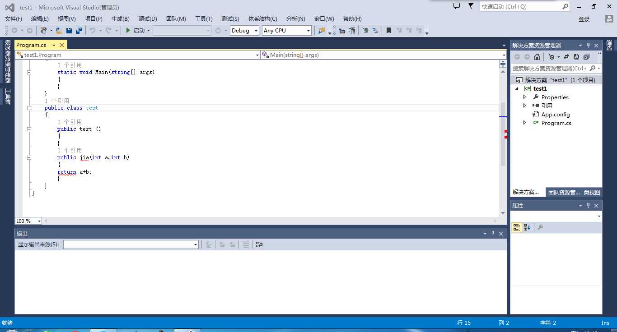The width and height of the screenshot is (617, 332).
Task: Click the 启动 start button label
Action: (x=139, y=31)
